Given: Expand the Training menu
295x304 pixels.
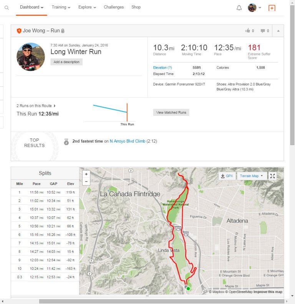Looking at the screenshot, I should [x=61, y=7].
